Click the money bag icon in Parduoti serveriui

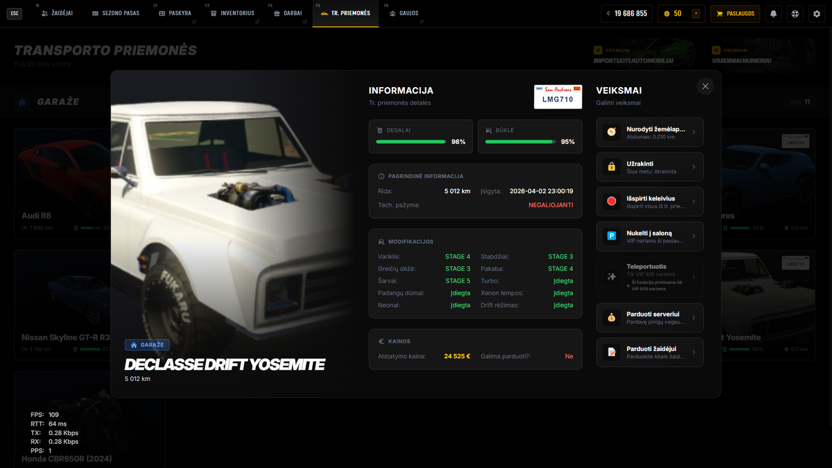click(611, 318)
